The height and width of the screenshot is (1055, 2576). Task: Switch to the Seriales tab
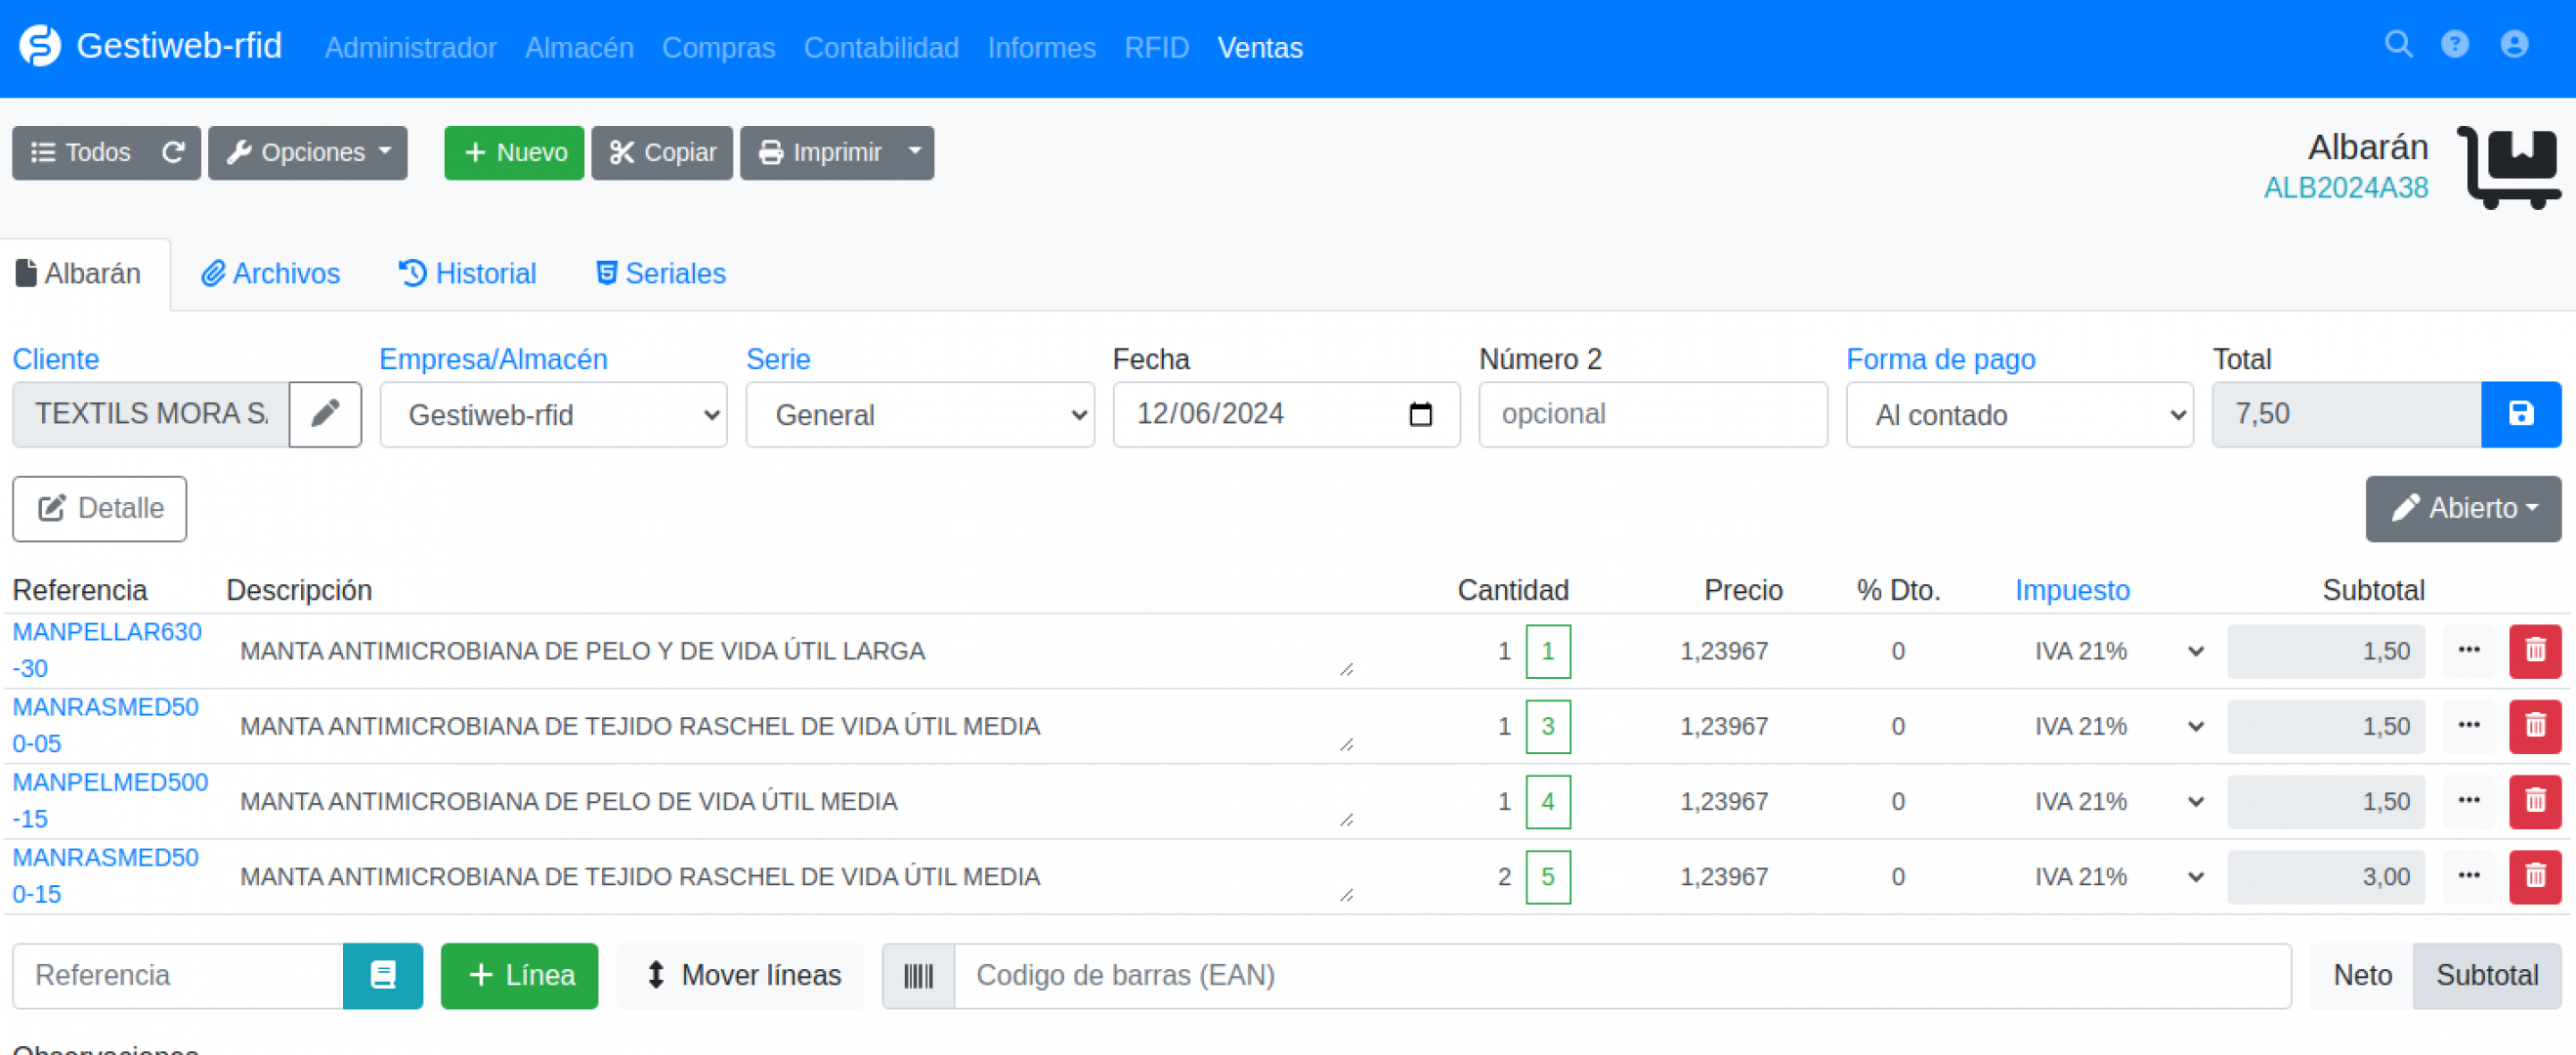[x=660, y=274]
